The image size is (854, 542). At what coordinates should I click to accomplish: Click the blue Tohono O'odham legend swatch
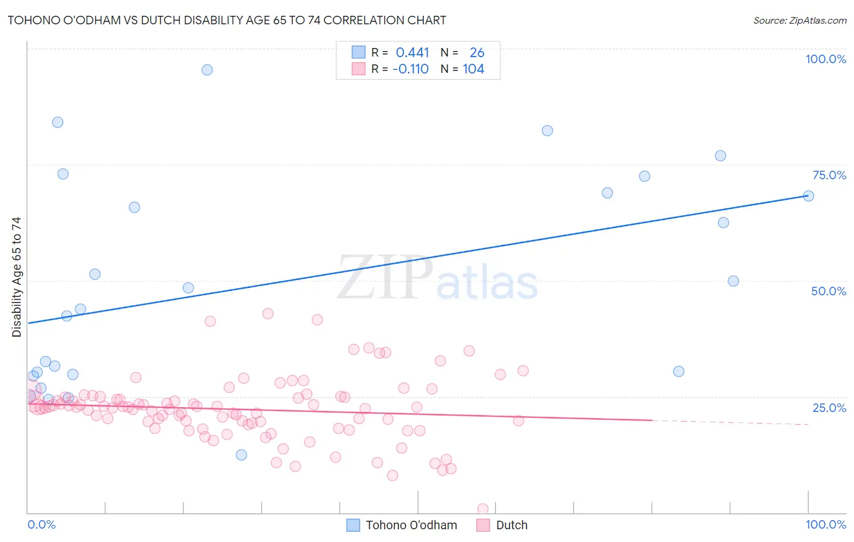tap(353, 526)
